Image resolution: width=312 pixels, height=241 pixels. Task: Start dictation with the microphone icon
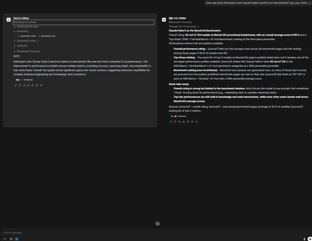pos(304,239)
